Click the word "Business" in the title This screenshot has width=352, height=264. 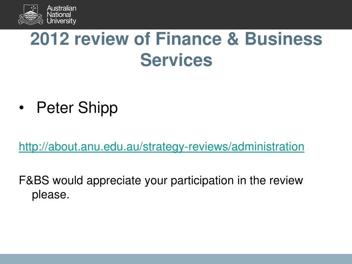click(284, 39)
